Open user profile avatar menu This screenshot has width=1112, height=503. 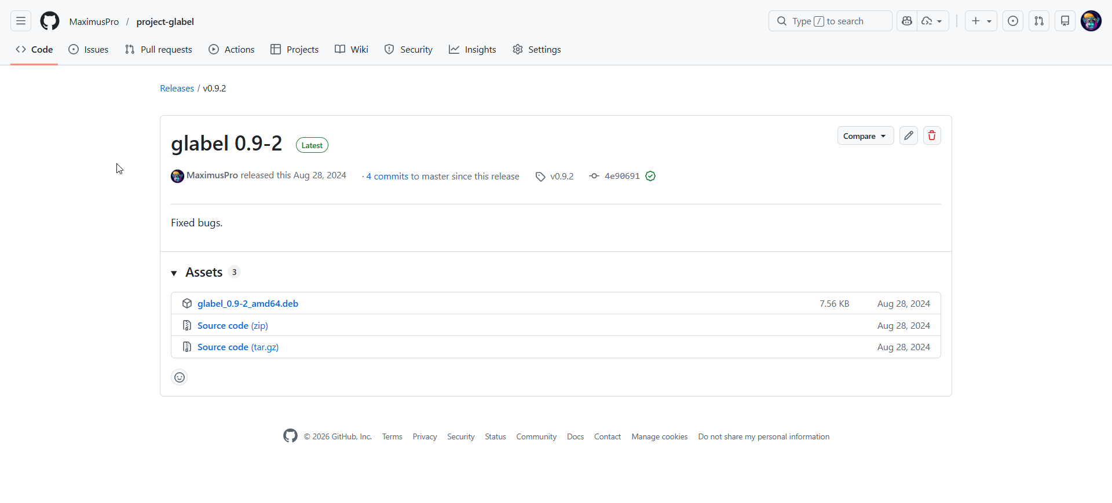pos(1091,21)
